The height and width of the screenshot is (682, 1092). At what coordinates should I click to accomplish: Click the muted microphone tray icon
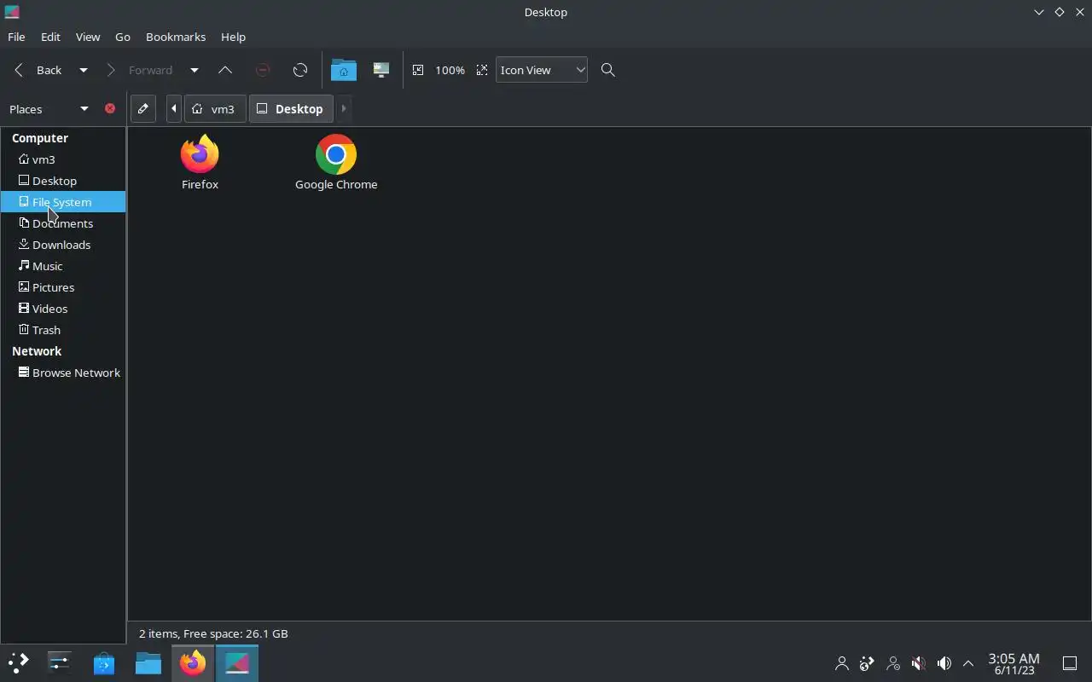(919, 663)
